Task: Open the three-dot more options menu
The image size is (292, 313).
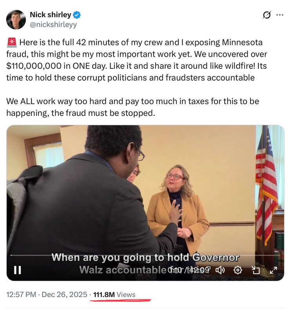Action: (280, 15)
